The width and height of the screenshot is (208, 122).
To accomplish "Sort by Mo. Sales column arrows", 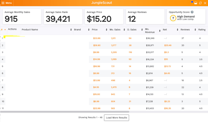I will (x=124, y=30).
